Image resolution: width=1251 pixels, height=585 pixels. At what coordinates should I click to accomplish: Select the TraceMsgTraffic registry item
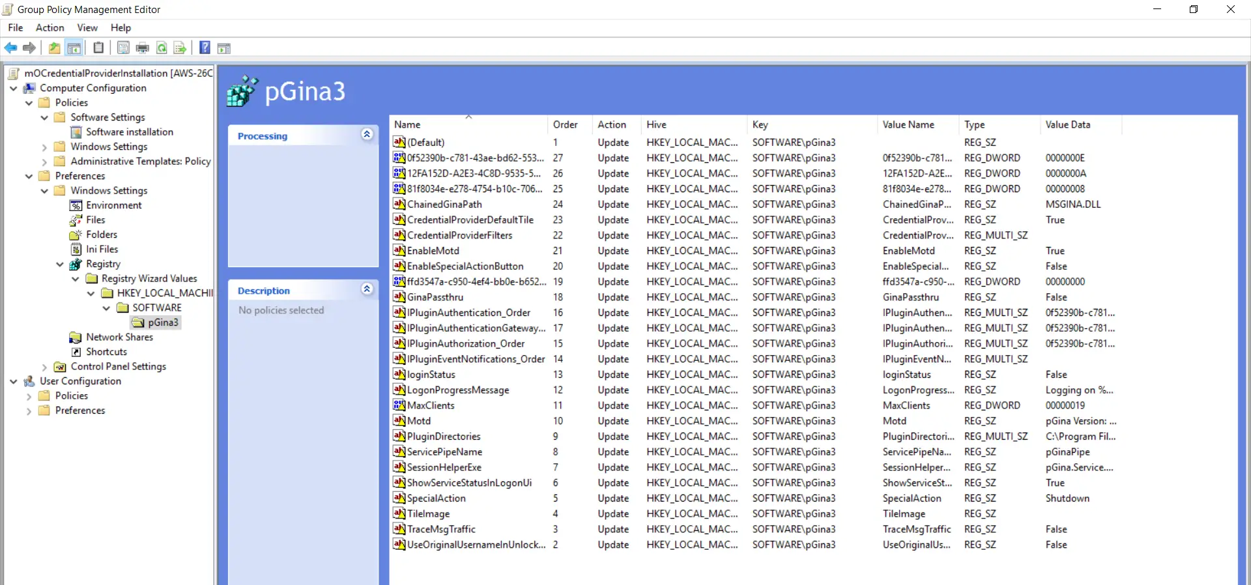[441, 529]
